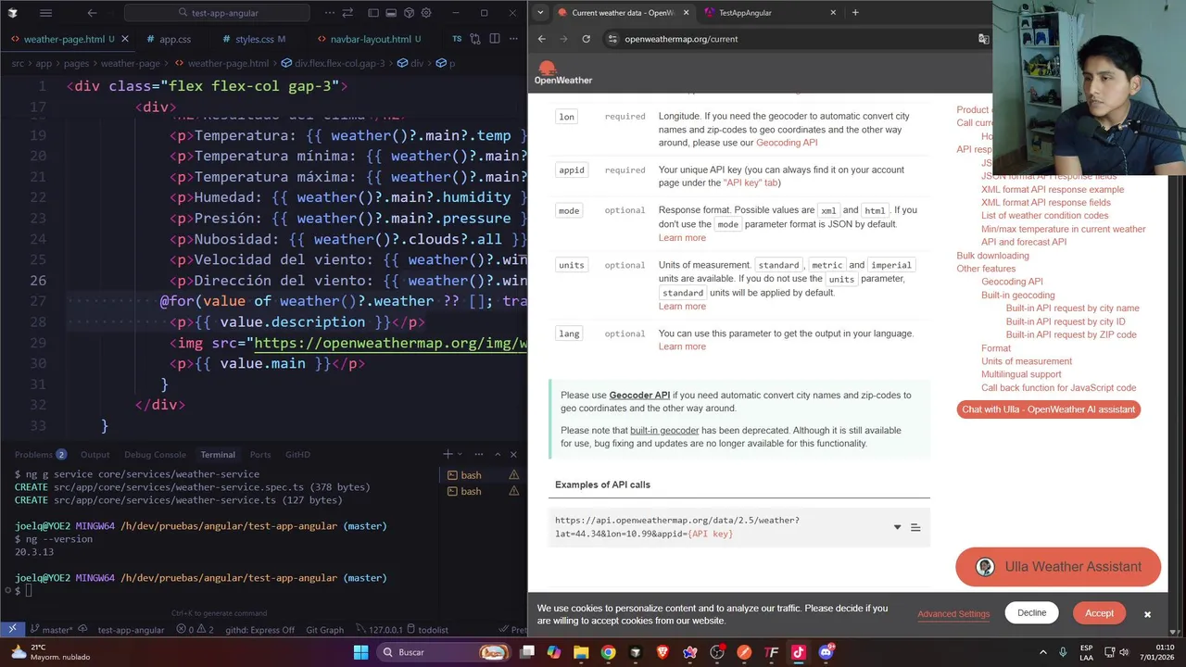
Task: Go back in editor navigation history
Action: click(x=92, y=13)
